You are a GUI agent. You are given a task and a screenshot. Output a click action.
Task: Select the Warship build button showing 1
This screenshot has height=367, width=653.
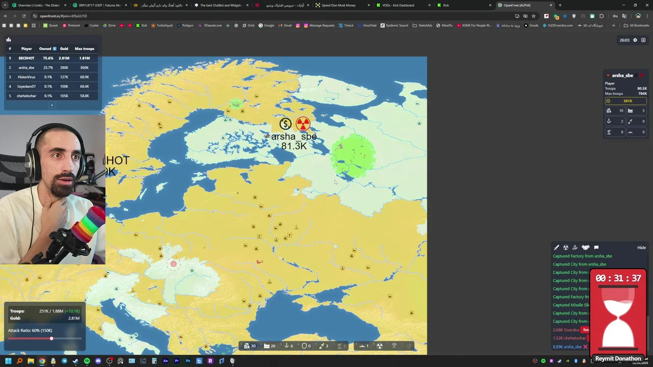pos(364,346)
